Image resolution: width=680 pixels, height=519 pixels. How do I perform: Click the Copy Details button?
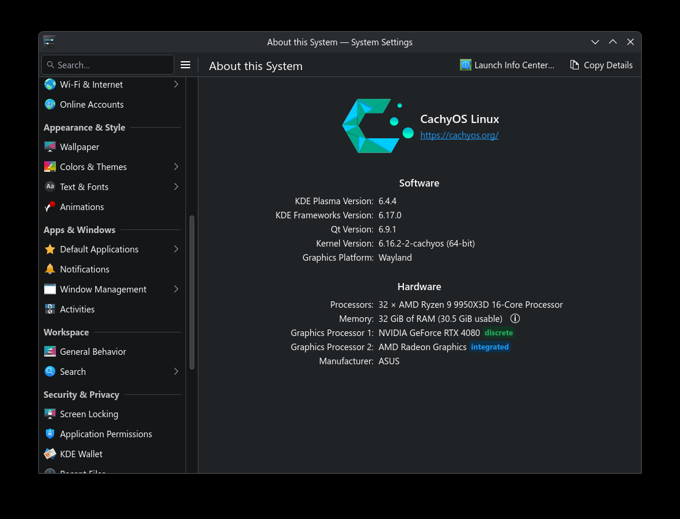click(x=601, y=65)
